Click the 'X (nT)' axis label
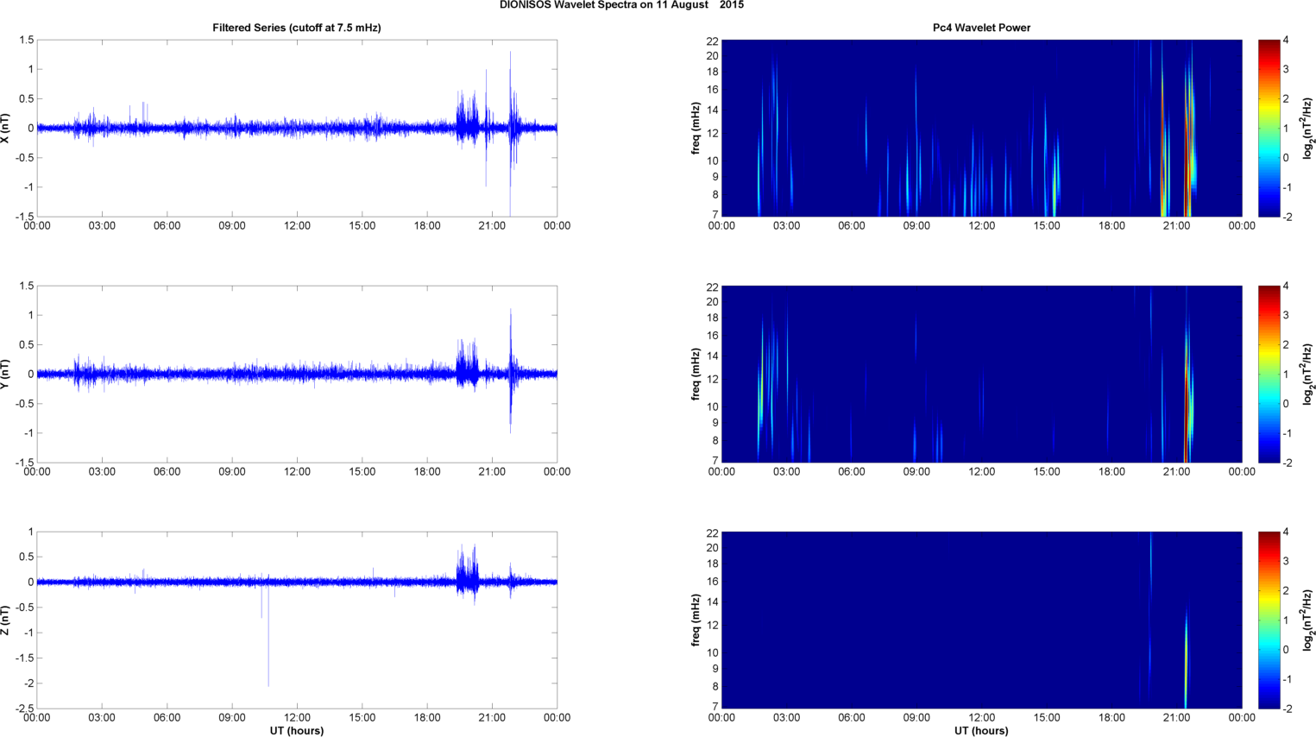Image resolution: width=1316 pixels, height=737 pixels. click(x=6, y=128)
